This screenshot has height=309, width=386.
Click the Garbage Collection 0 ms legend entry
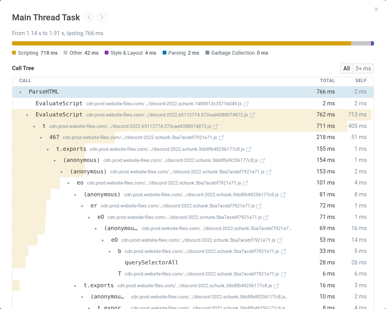click(x=237, y=53)
